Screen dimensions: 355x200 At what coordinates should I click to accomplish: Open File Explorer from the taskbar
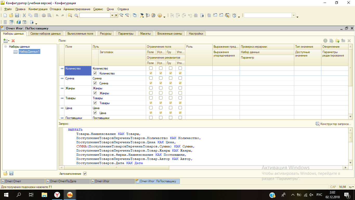(x=45, y=195)
